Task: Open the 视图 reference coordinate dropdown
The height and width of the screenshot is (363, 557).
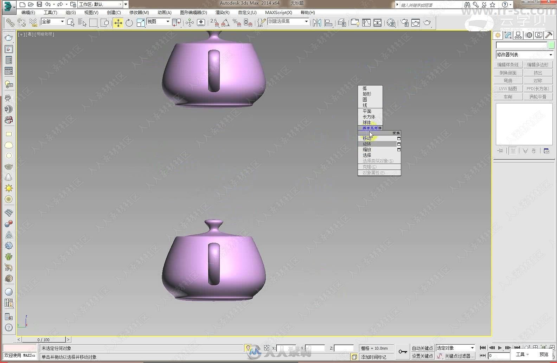Action: [158, 21]
